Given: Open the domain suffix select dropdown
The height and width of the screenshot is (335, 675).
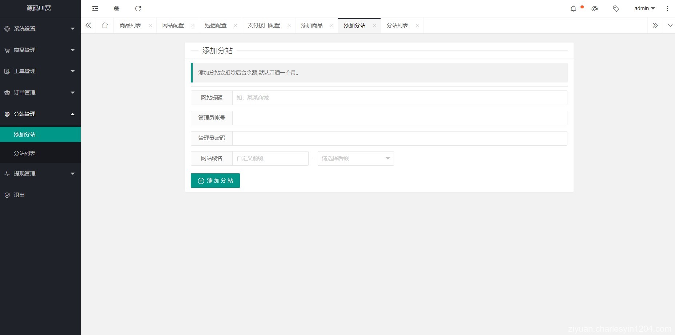Looking at the screenshot, I should 355,158.
